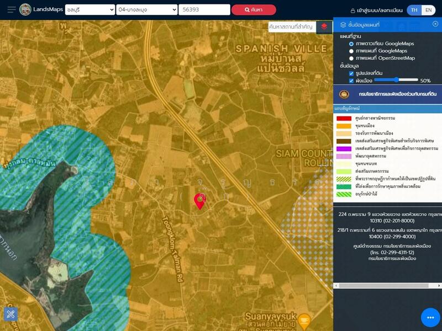The width and height of the screenshot is (442, 331).
Task: Uncheck the land parcel layer checkbox
Action: click(x=351, y=73)
